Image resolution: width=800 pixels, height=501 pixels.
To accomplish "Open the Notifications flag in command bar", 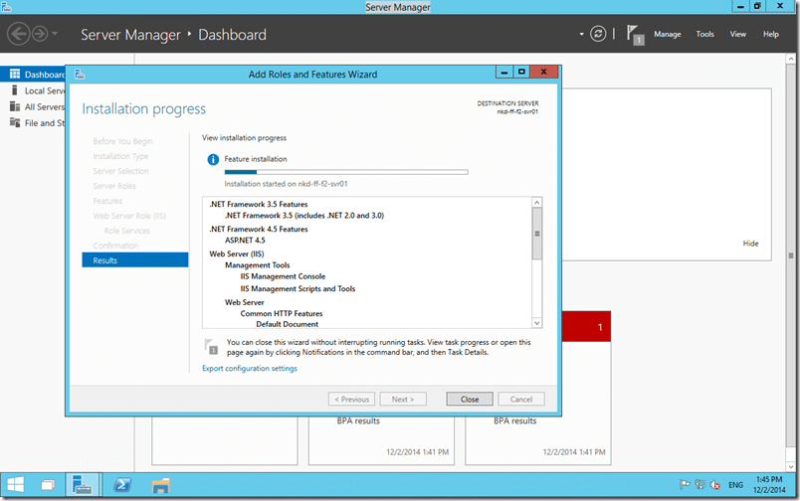I will 635,35.
